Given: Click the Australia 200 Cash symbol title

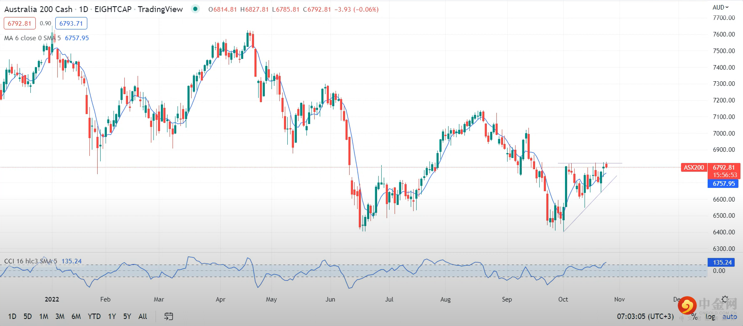Looking at the screenshot, I should 38,9.
